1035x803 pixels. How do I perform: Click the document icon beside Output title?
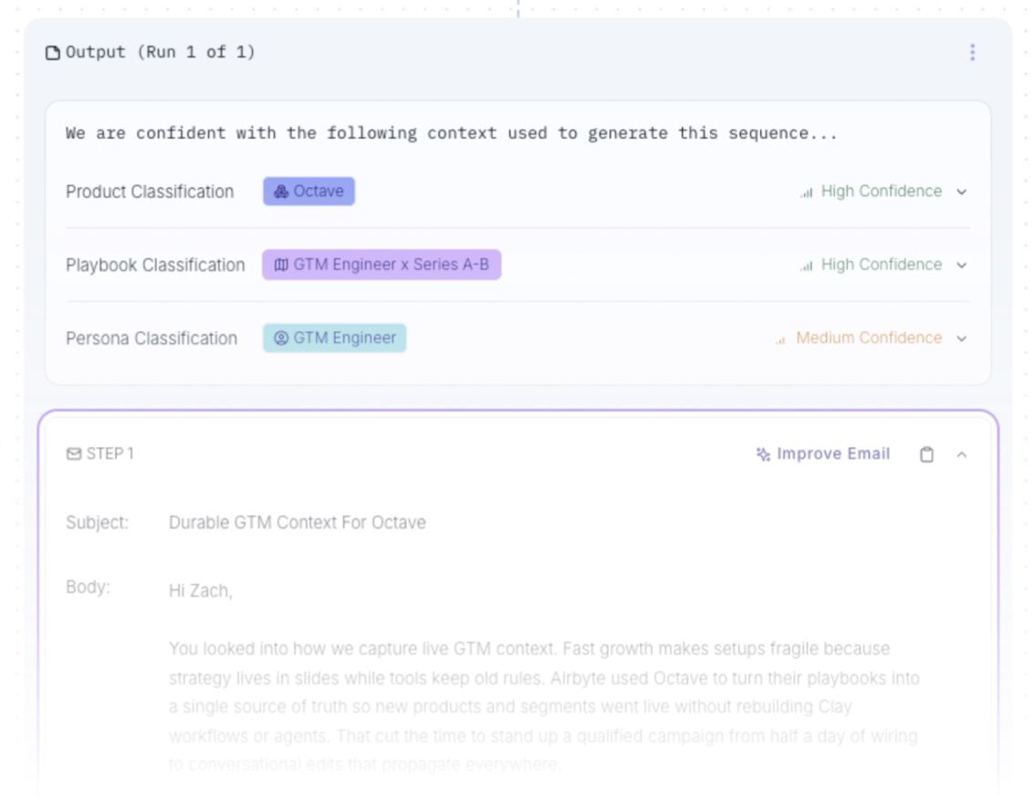53,53
